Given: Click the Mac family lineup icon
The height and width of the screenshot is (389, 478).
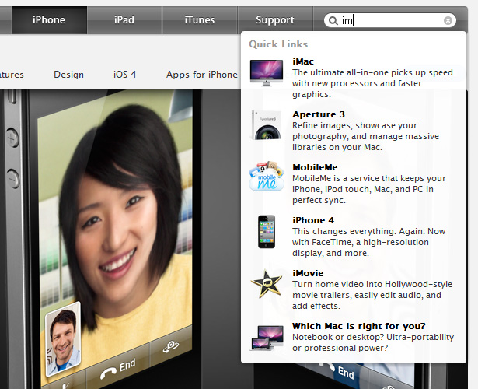Looking at the screenshot, I should [267, 338].
